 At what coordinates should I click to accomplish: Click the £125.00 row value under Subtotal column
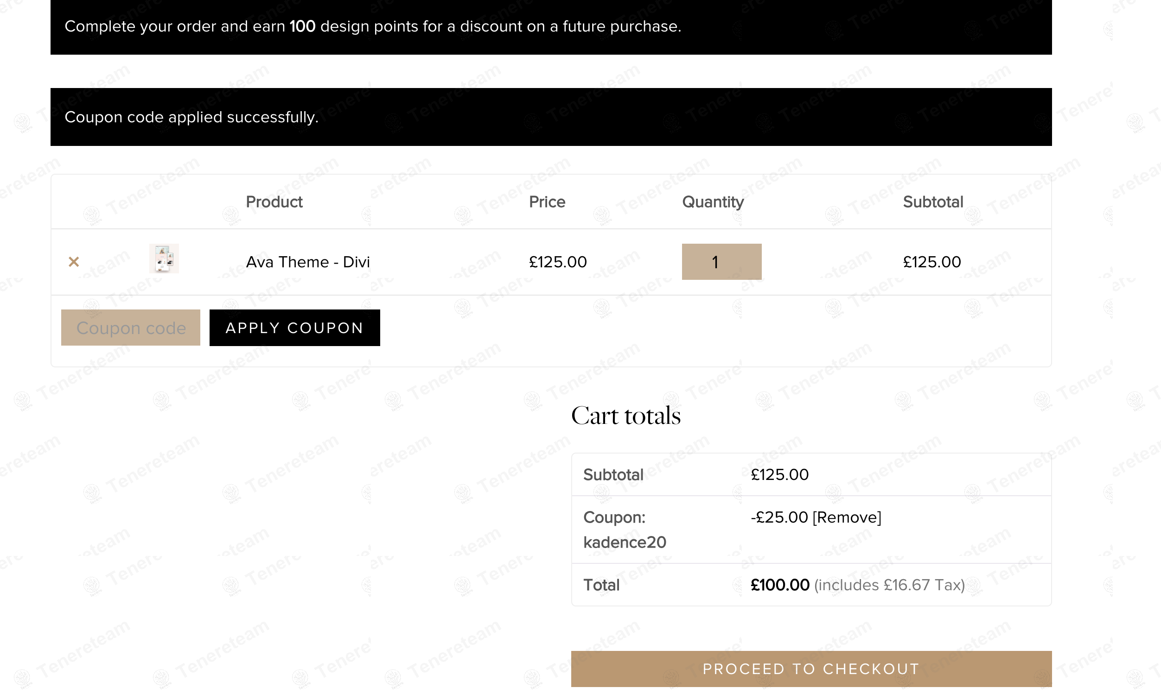[x=931, y=262]
